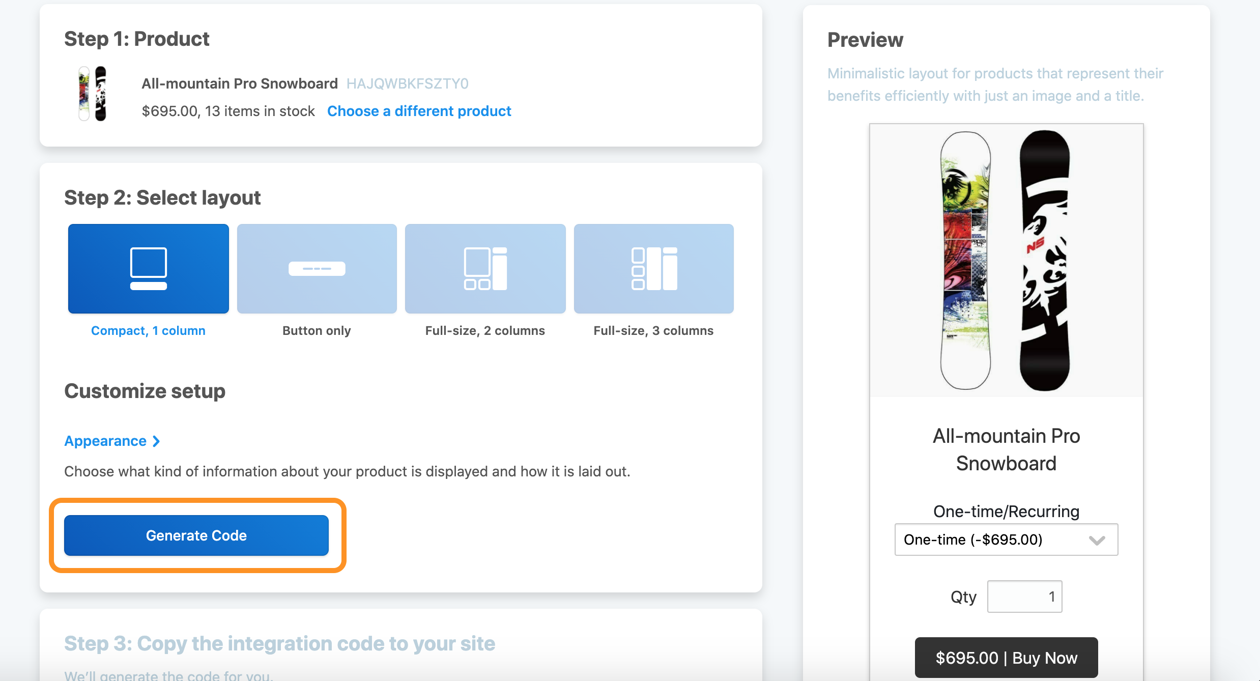Click the dropdown arrow beside One-time (-$695.00)

pos(1097,540)
